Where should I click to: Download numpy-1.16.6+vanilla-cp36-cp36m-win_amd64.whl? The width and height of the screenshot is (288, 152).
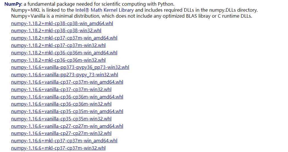point(67,97)
